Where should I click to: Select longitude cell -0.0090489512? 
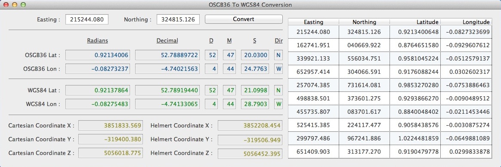tap(466, 99)
